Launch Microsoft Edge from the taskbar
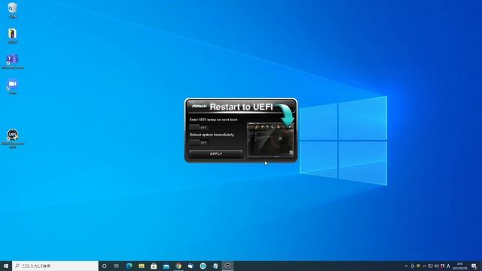Screen dimensions: 482x271 point(129,266)
